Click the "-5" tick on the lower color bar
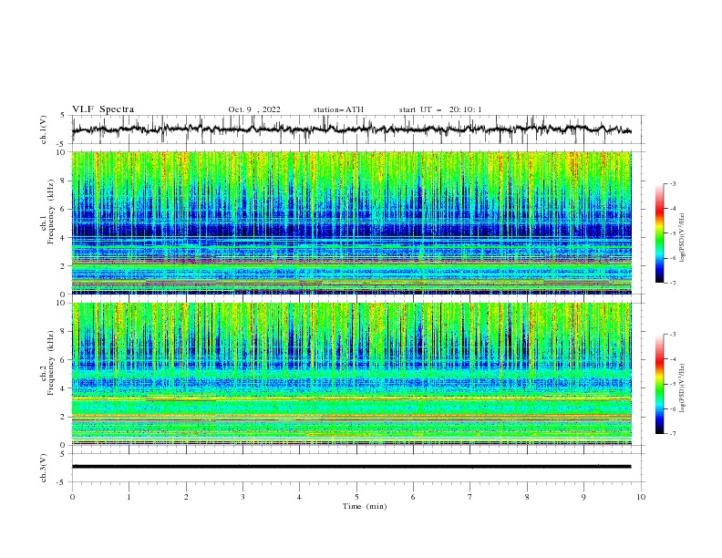Screen dimensions: 722x558 (x=673, y=384)
